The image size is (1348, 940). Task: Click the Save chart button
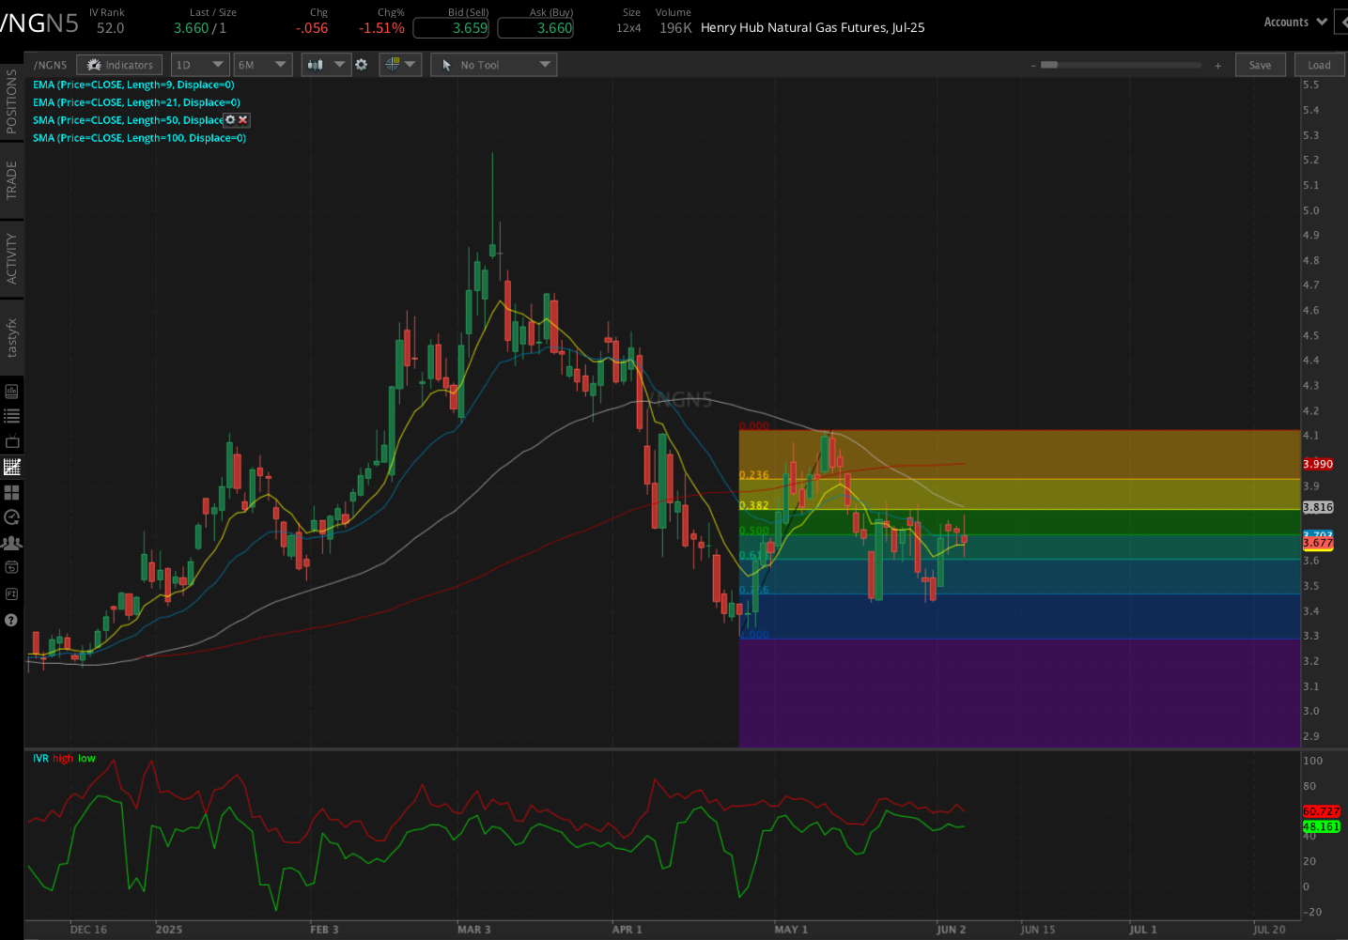1260,65
